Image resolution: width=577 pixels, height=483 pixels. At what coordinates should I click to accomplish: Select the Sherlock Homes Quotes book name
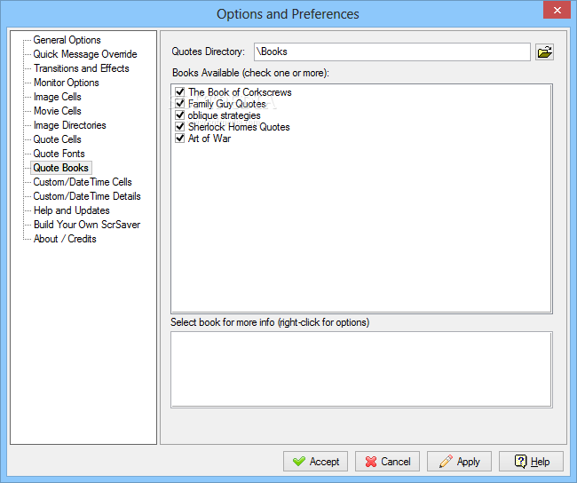[x=239, y=127]
